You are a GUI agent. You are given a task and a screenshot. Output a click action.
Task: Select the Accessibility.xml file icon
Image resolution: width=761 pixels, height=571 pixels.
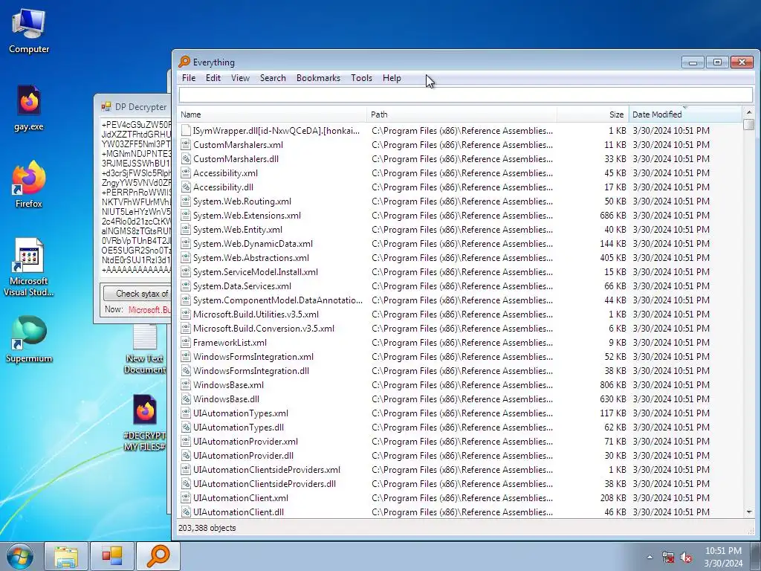(185, 172)
